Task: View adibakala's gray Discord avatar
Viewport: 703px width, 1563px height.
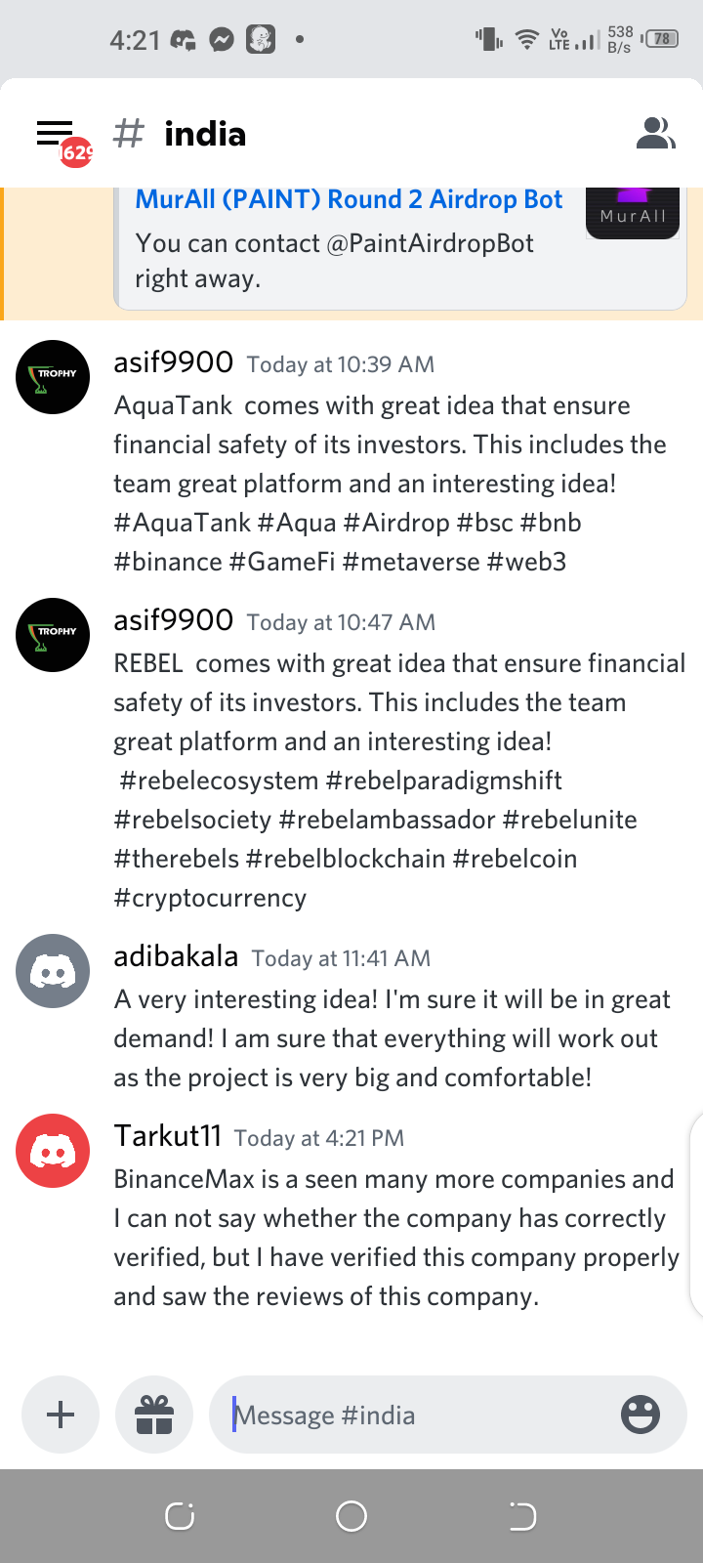Action: (x=53, y=971)
